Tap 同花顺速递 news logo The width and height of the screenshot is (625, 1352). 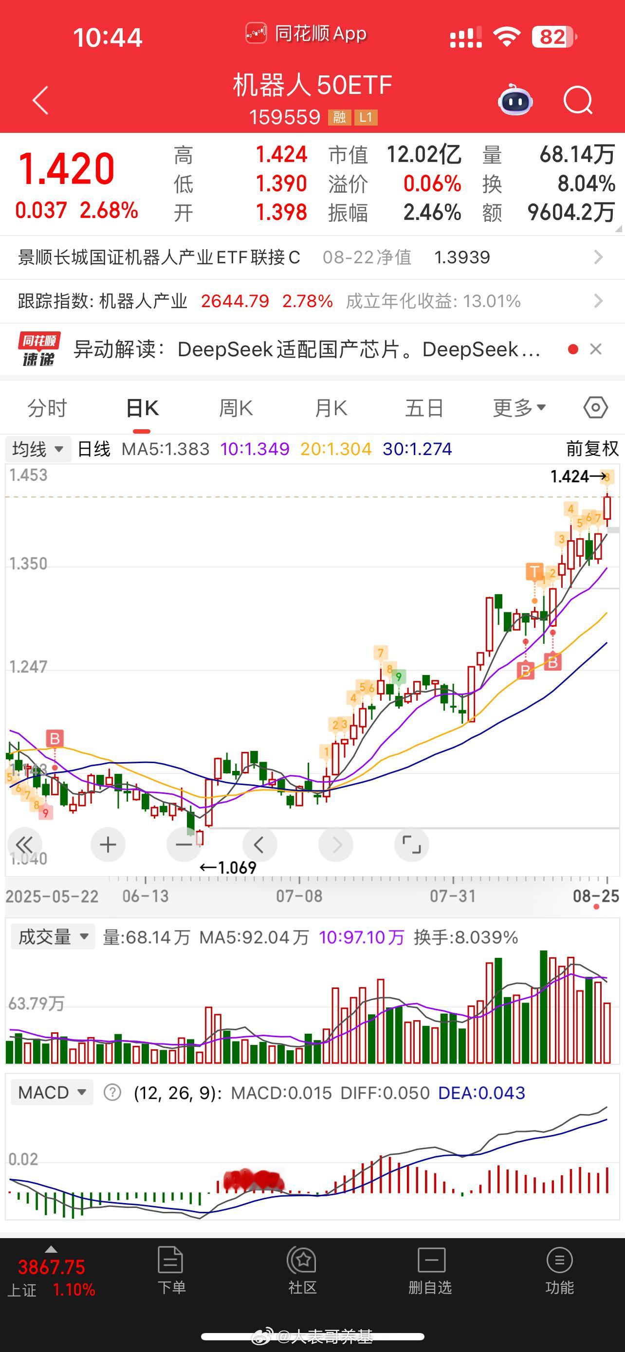[x=39, y=349]
